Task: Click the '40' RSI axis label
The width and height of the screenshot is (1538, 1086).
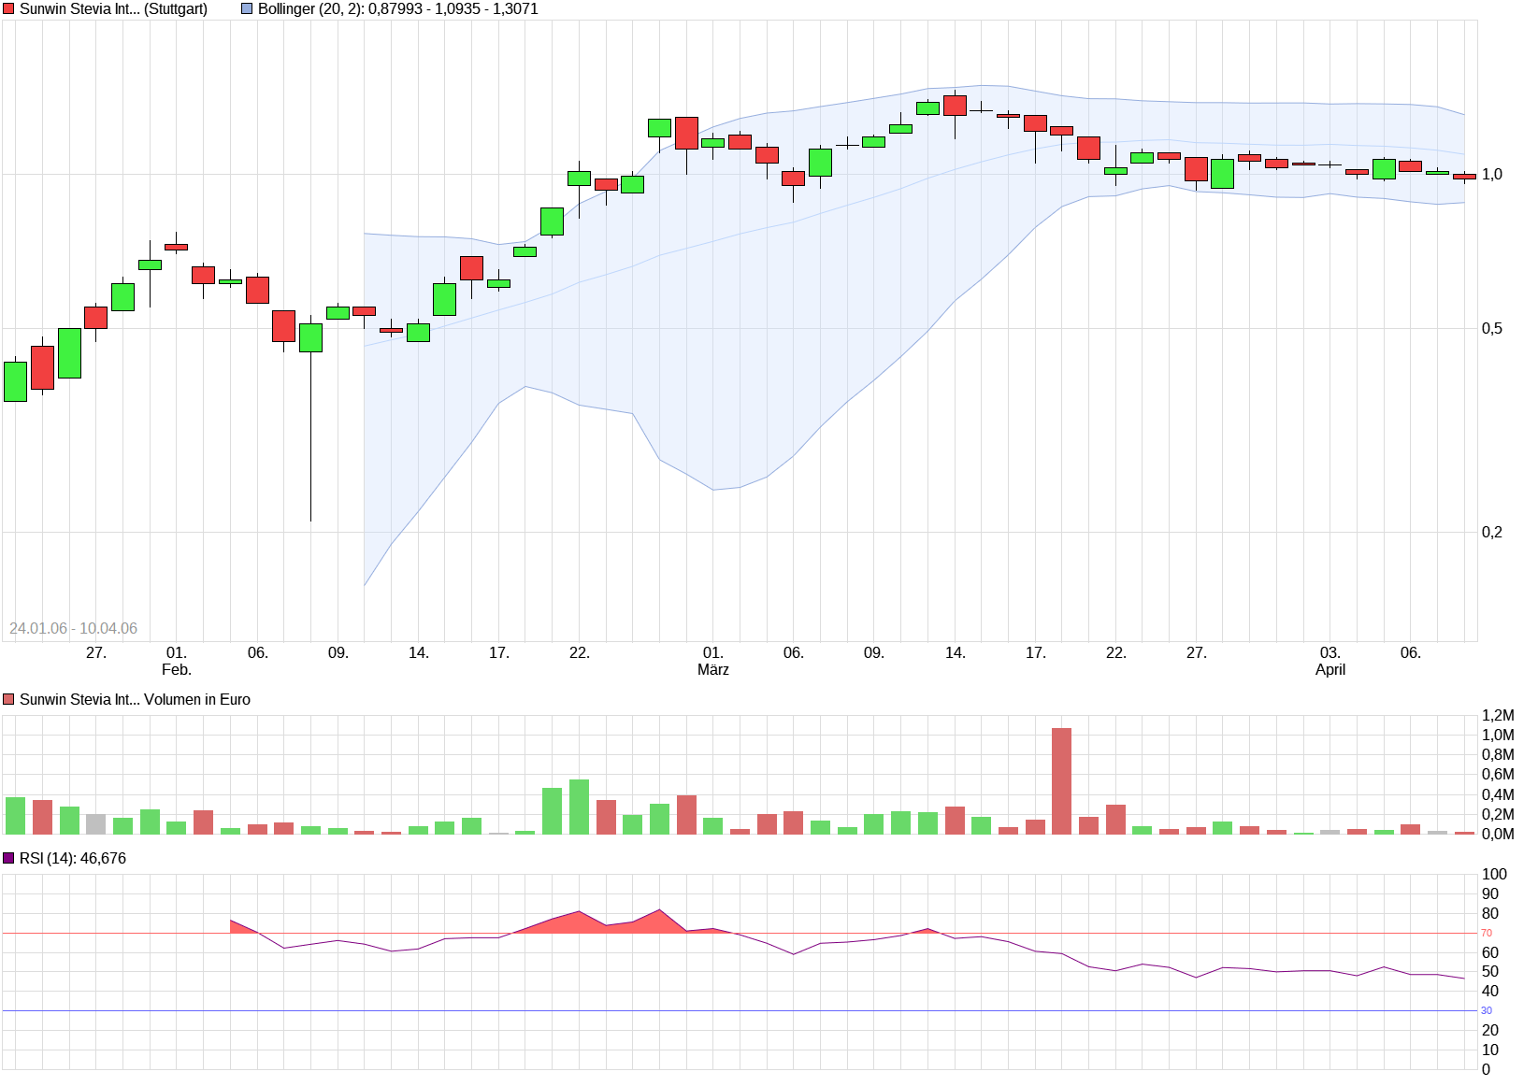Action: [x=1490, y=992]
